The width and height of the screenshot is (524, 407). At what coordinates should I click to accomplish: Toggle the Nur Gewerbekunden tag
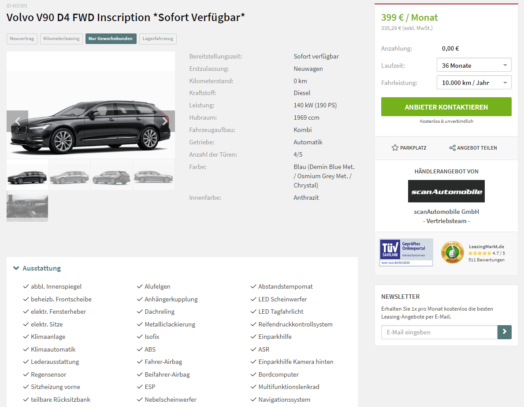coord(111,39)
